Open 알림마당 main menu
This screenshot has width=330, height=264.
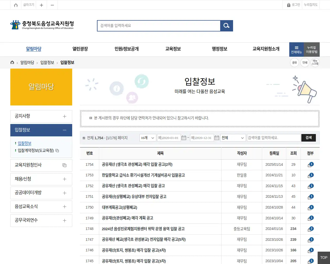click(x=34, y=49)
